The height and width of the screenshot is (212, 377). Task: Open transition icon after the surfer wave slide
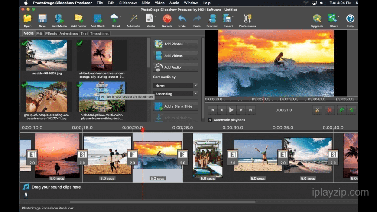[x=182, y=157]
